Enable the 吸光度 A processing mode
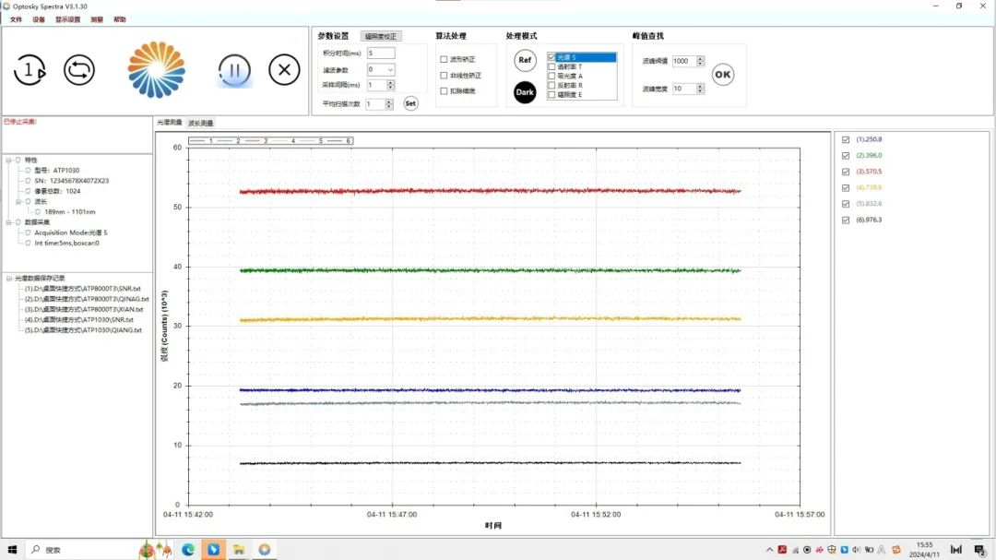Image resolution: width=996 pixels, height=560 pixels. tap(551, 76)
